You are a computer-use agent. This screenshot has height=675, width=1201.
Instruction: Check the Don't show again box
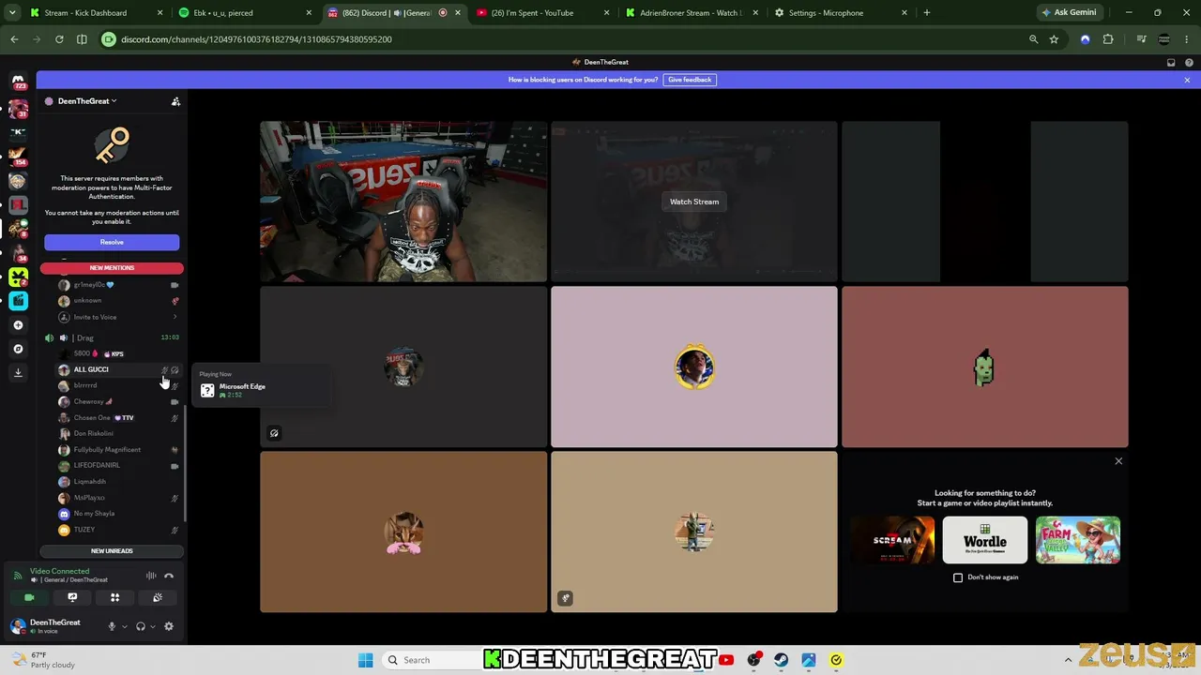[x=958, y=577]
